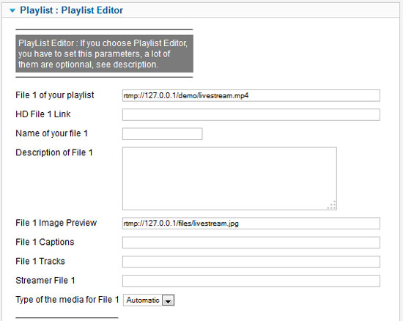Grab the description textarea resize handle

332,205
